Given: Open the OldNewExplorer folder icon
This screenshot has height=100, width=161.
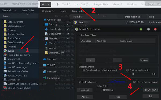Looking at the screenshot, I should 5,26.
